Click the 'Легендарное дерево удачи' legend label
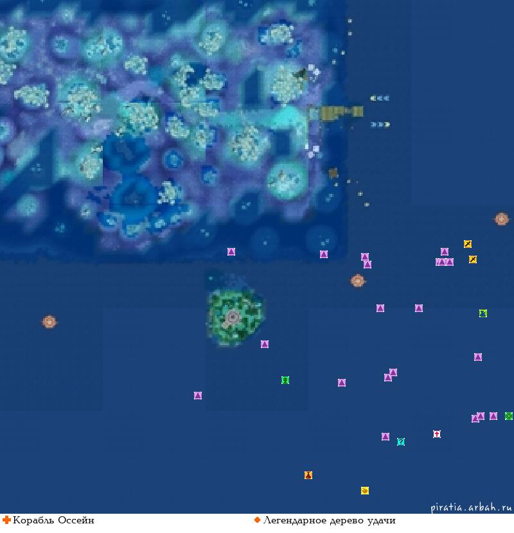The image size is (514, 533). 330,520
